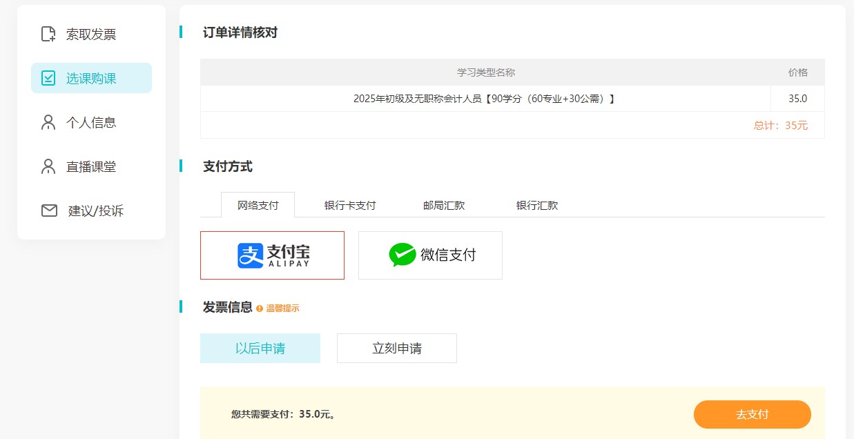Click the Alipay logo payment option
Image resolution: width=854 pixels, height=439 pixels.
tap(271, 255)
